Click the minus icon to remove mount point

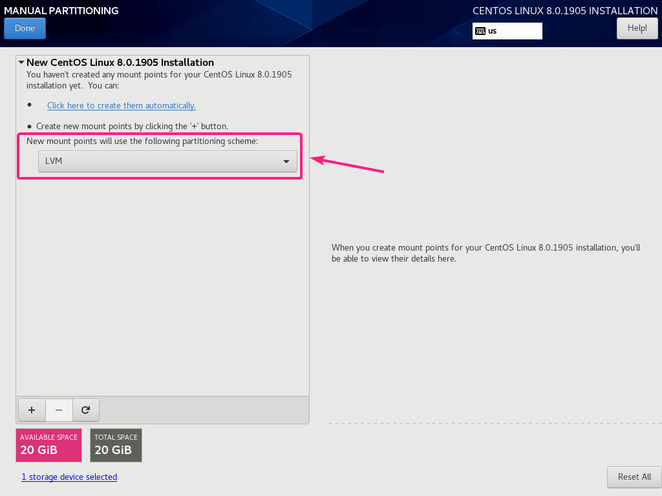[59, 410]
